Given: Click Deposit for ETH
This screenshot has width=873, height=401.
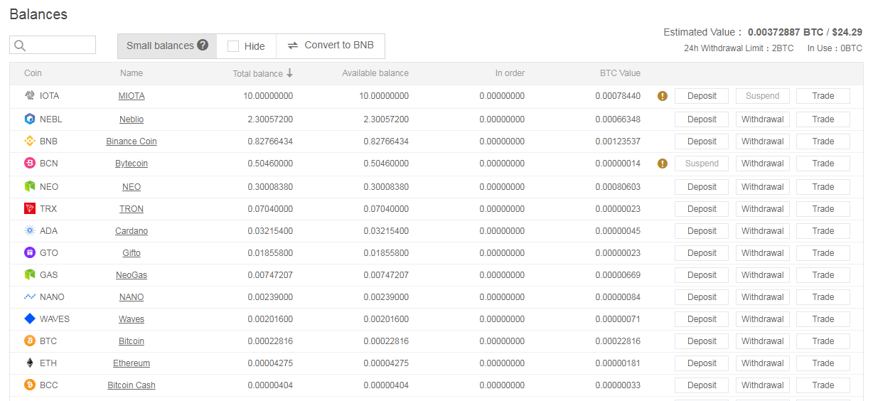Looking at the screenshot, I should (702, 363).
